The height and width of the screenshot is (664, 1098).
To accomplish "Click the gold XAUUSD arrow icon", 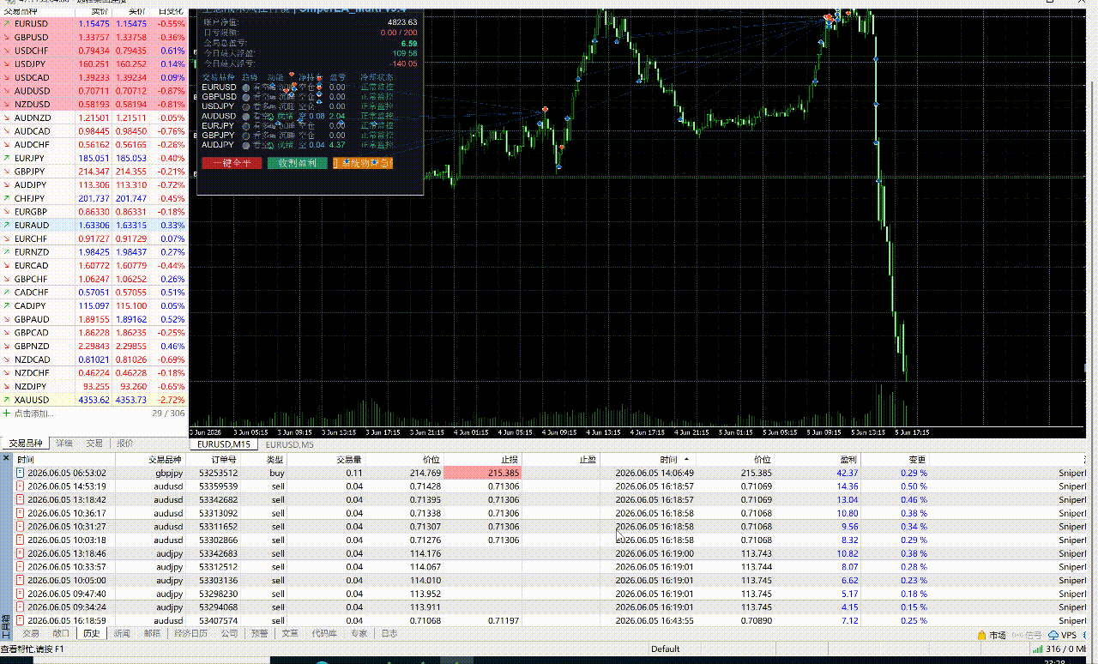I will 7,400.
